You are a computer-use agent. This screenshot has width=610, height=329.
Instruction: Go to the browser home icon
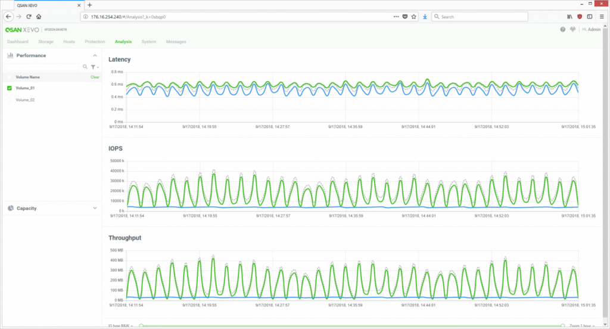[39, 17]
